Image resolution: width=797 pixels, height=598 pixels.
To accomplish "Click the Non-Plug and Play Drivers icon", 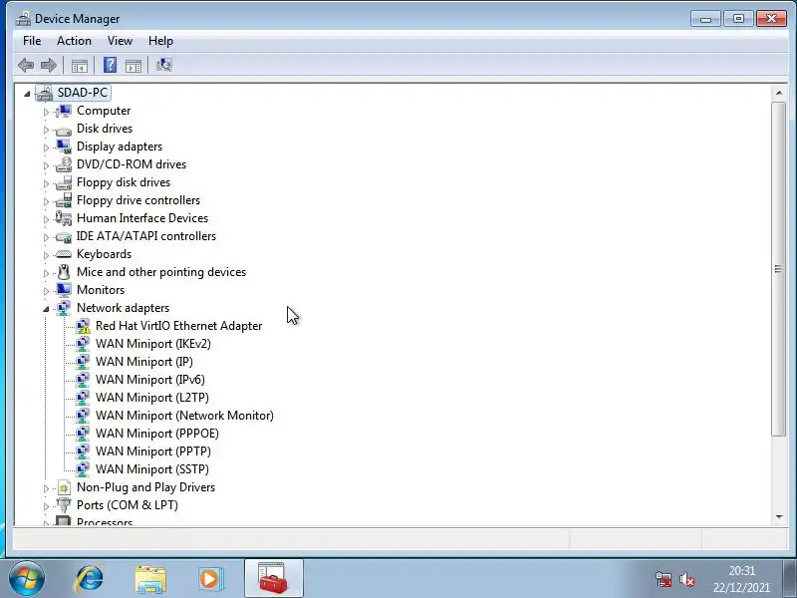I will click(64, 487).
